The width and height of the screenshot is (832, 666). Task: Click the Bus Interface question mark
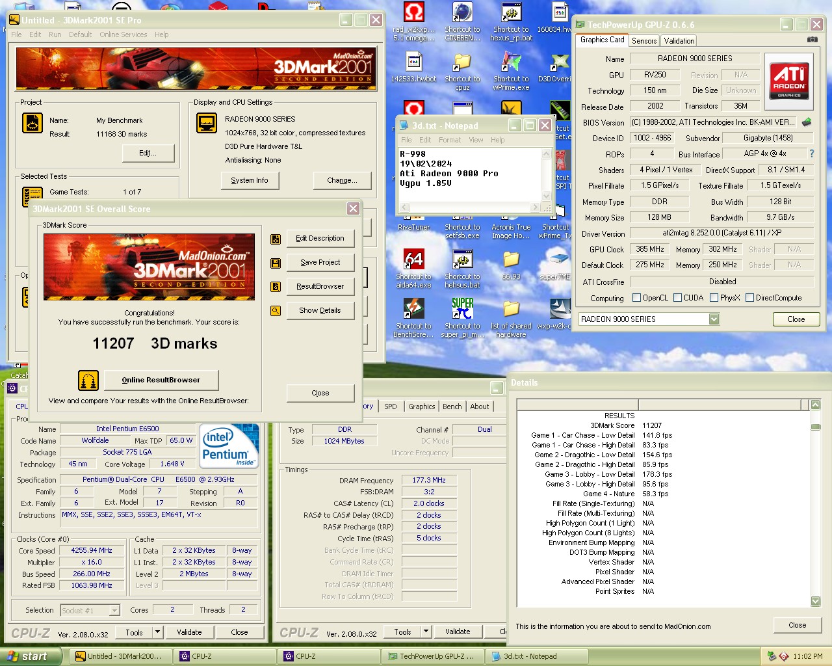click(811, 153)
